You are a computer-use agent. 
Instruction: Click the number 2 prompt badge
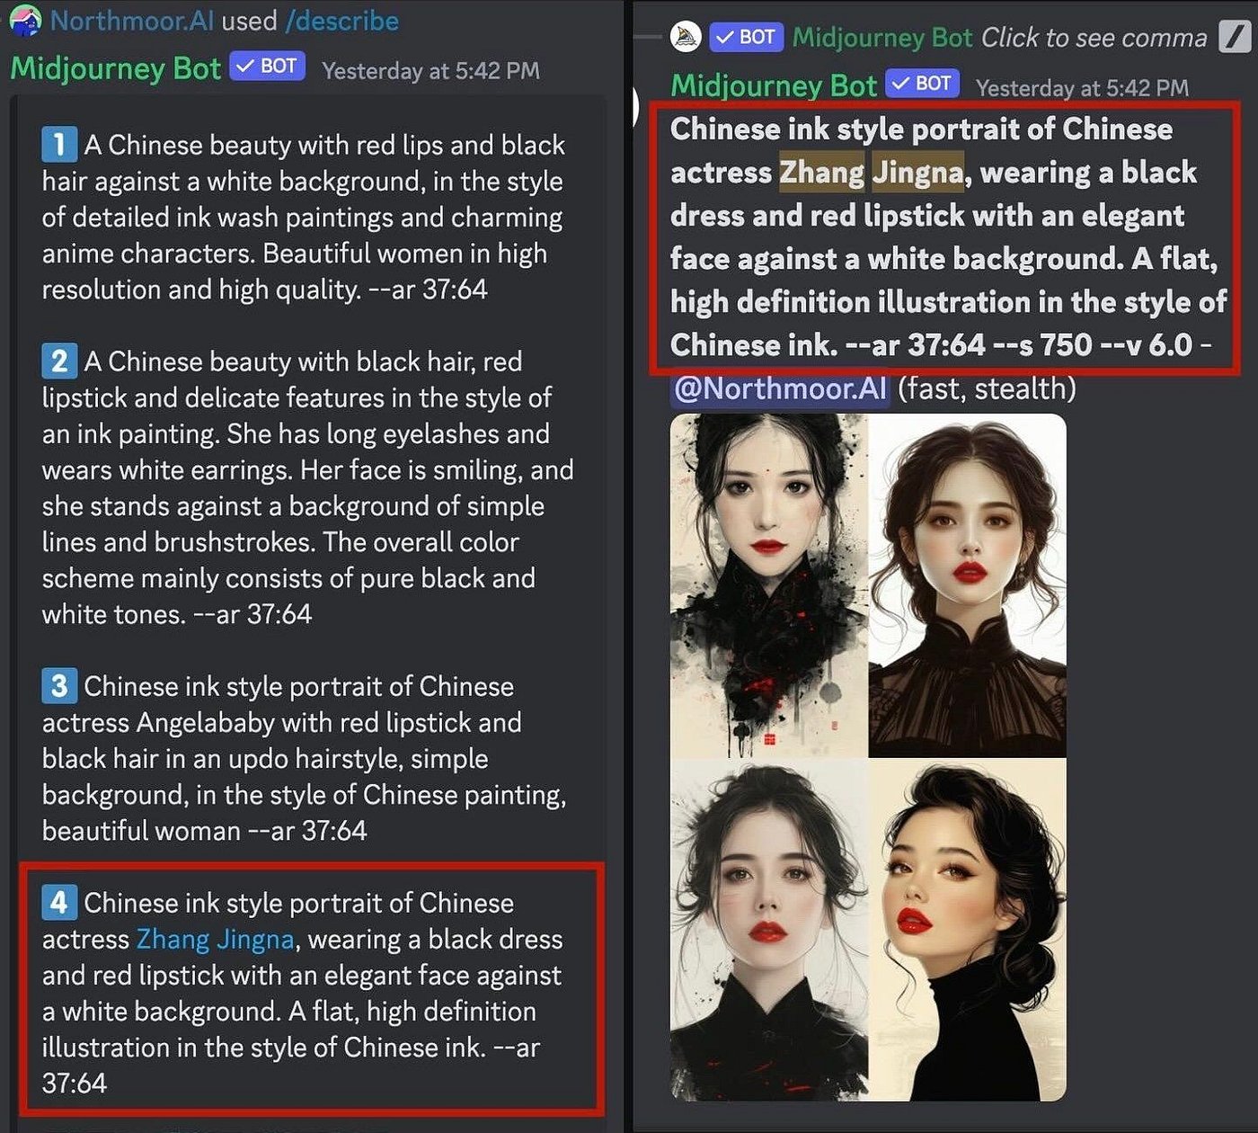[x=58, y=361]
